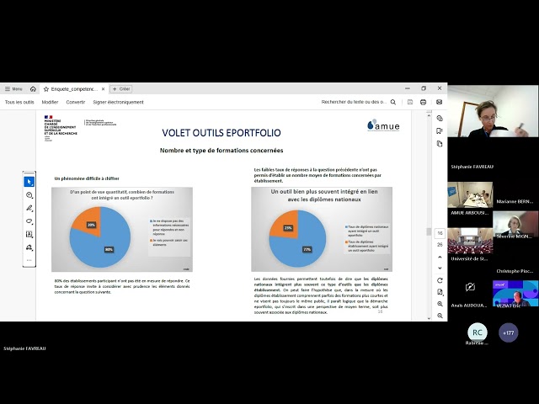The width and height of the screenshot is (539, 404).
Task: Open more tools ellipsis in quick toolbar
Action: [x=29, y=260]
